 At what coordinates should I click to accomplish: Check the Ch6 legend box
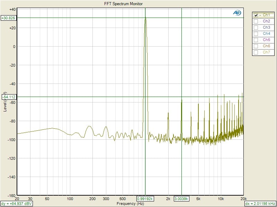coord(256,46)
